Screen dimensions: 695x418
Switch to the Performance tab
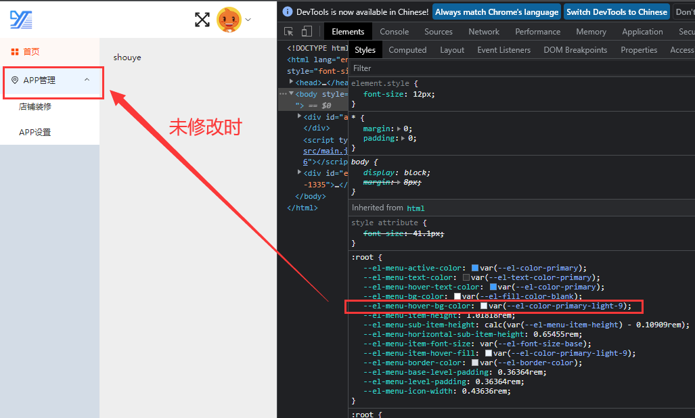(537, 31)
